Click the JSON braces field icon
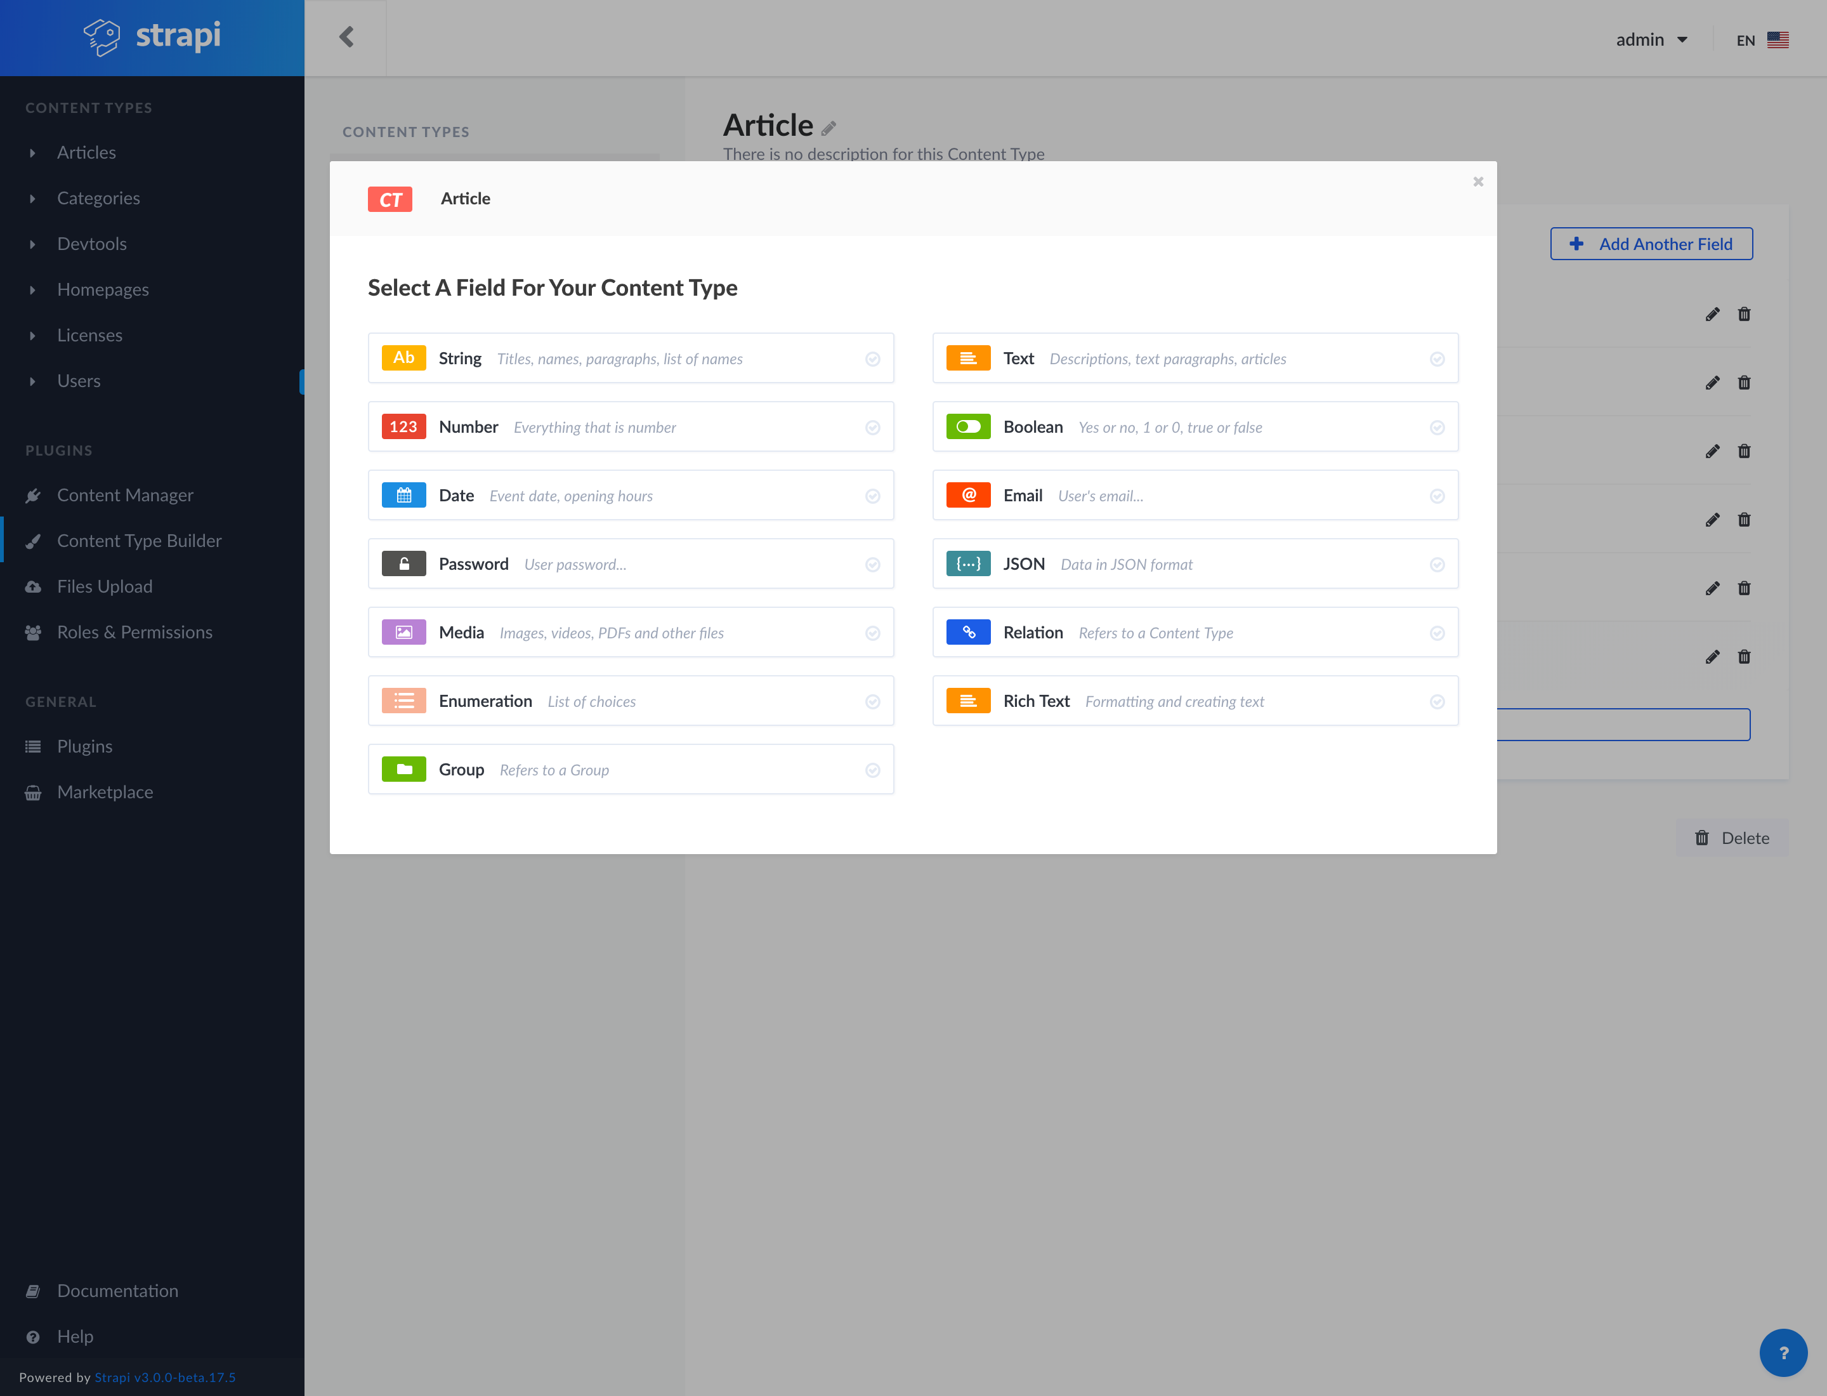 tap(968, 563)
